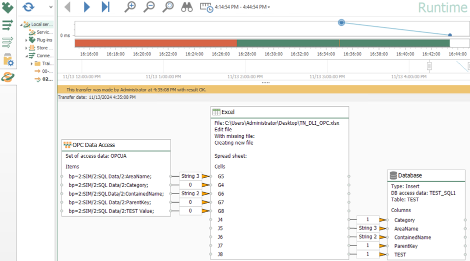Open the dropdown arrow next to refresh
Image resolution: width=470 pixels, height=261 pixels.
click(x=50, y=7)
